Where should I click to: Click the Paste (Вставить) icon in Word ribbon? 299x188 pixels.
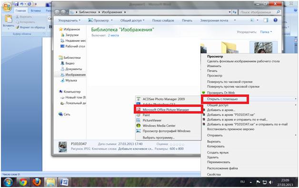(9, 19)
